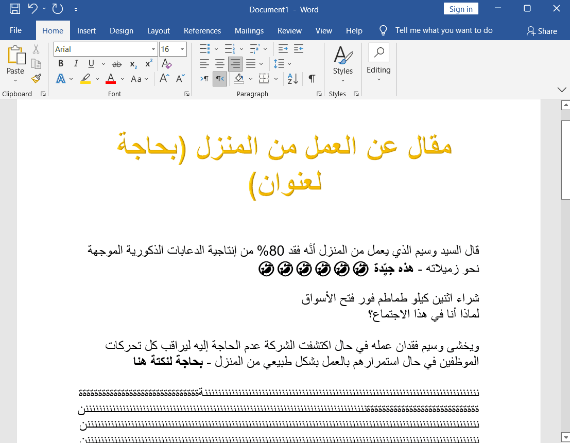Decrease paragraph indent
Image resolution: width=570 pixels, height=443 pixels.
pos(283,49)
